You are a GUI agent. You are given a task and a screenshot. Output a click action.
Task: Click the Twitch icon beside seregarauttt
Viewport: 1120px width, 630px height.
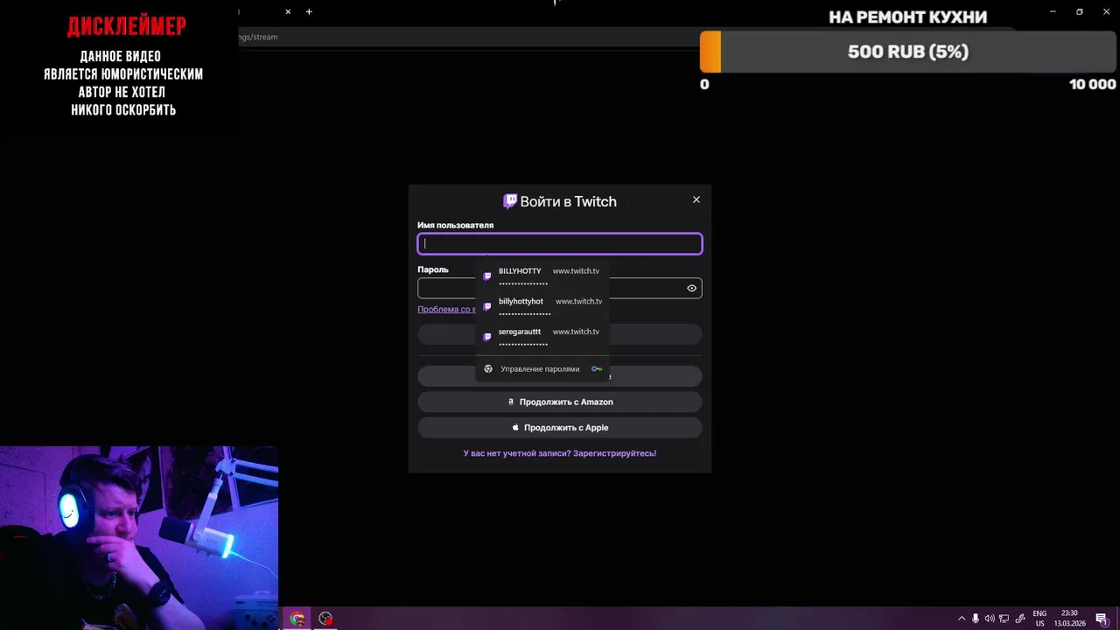point(487,338)
